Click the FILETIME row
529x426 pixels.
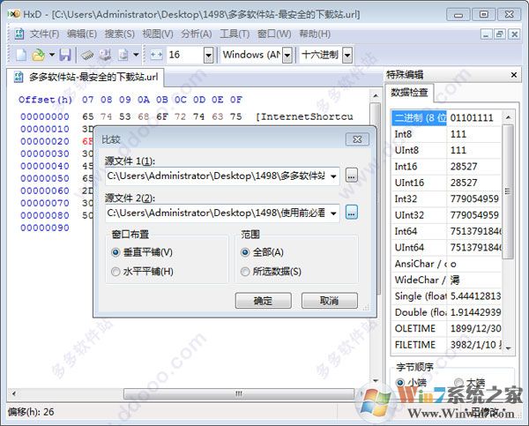pyautogui.click(x=446, y=345)
